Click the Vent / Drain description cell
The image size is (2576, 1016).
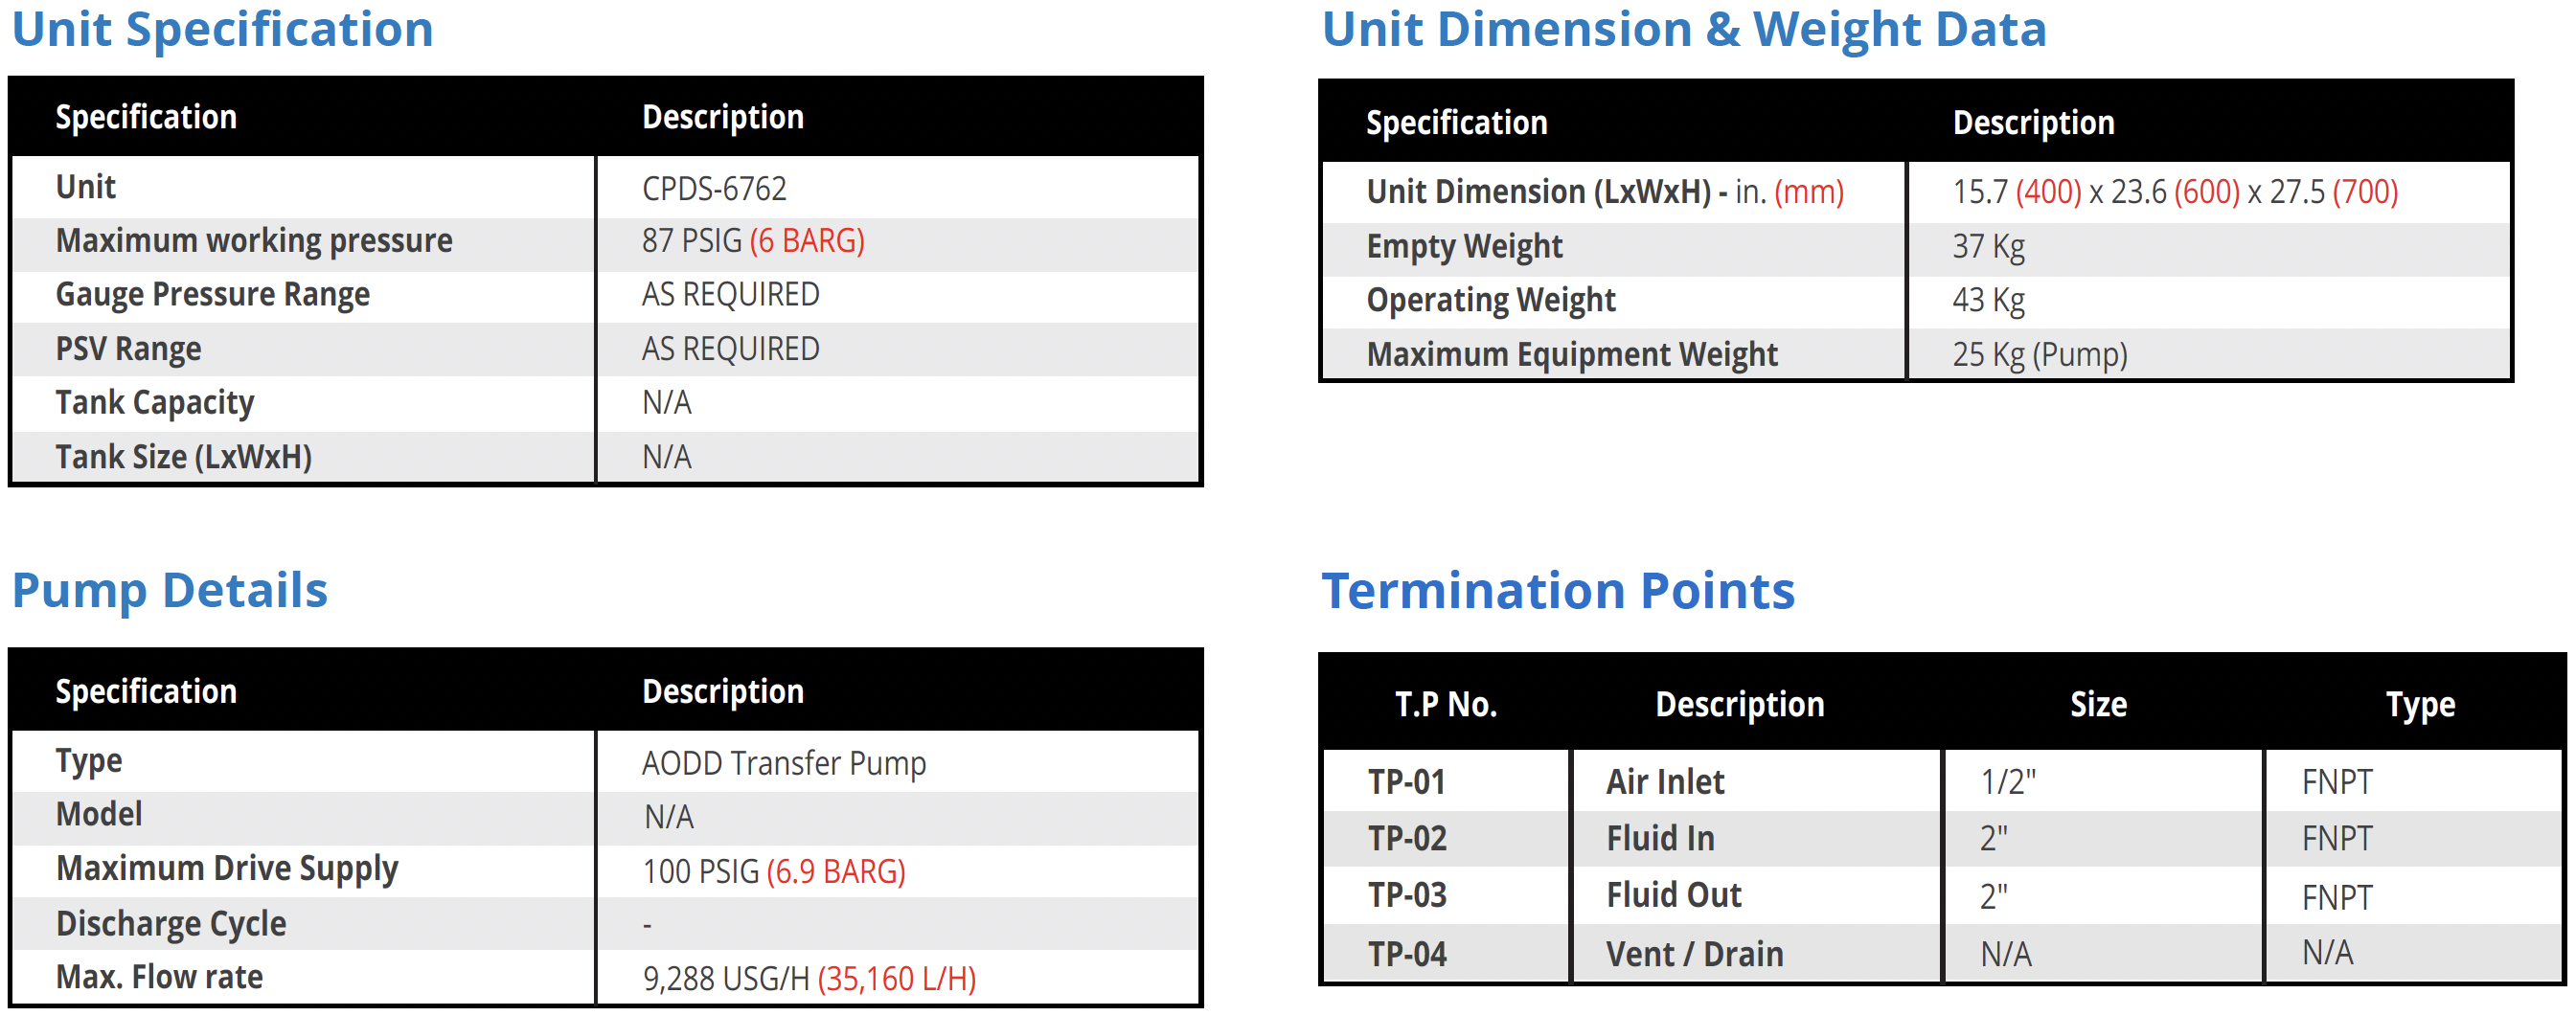[x=1694, y=954]
